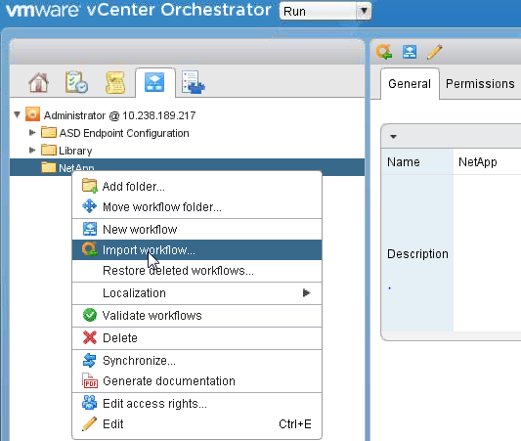This screenshot has height=441, width=521.
Task: Click the Name label
Action: tap(404, 162)
